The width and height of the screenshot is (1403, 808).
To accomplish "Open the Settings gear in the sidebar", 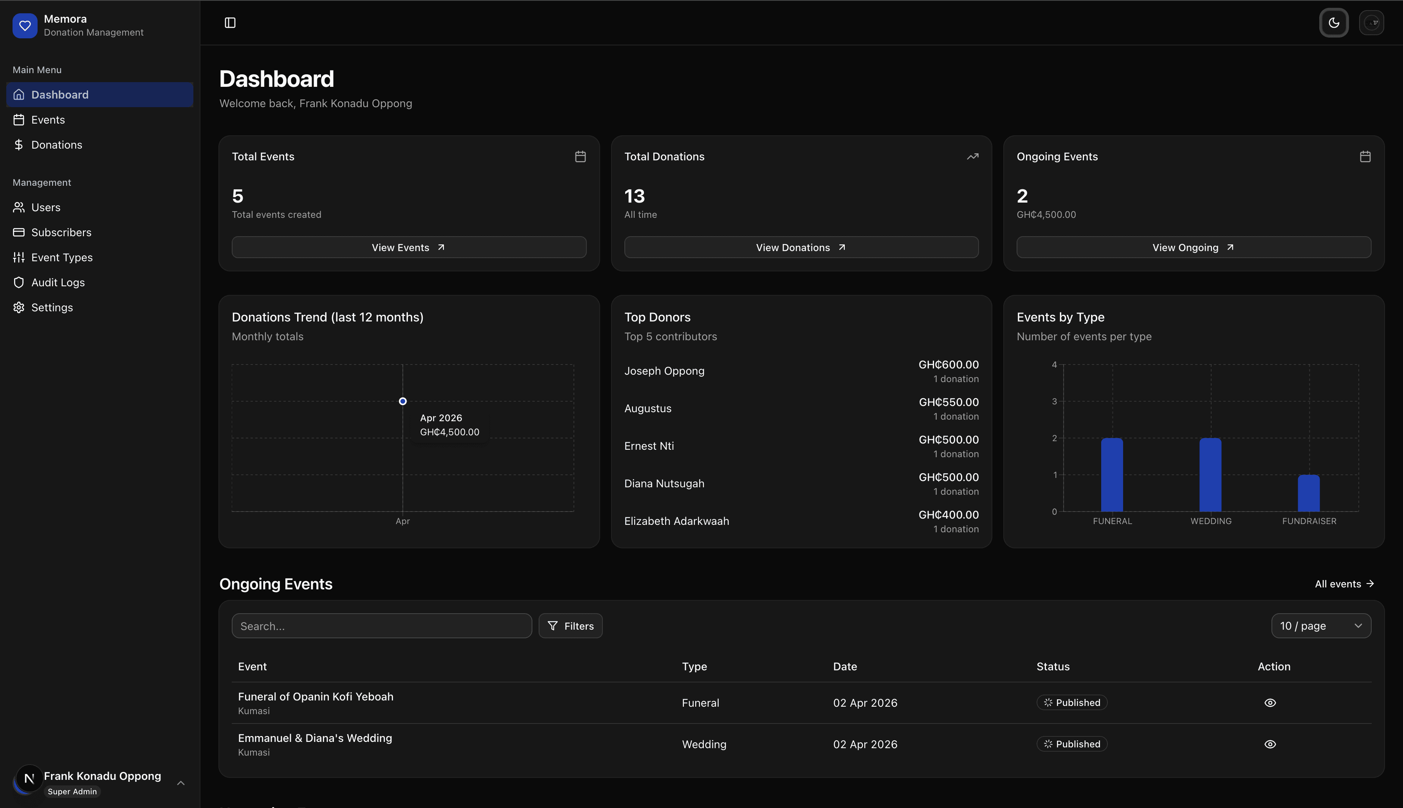I will tap(19, 307).
